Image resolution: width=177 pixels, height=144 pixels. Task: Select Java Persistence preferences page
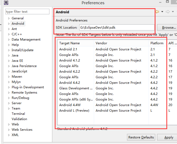pos(24,66)
